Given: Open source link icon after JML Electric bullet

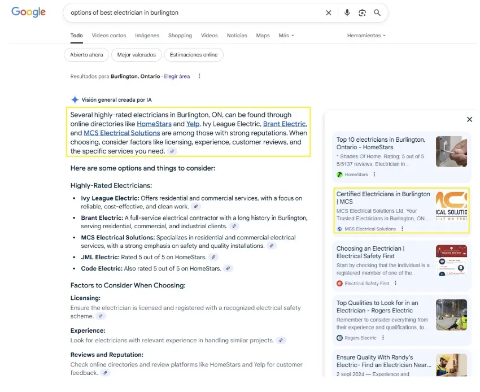Looking at the screenshot, I should click(213, 257).
